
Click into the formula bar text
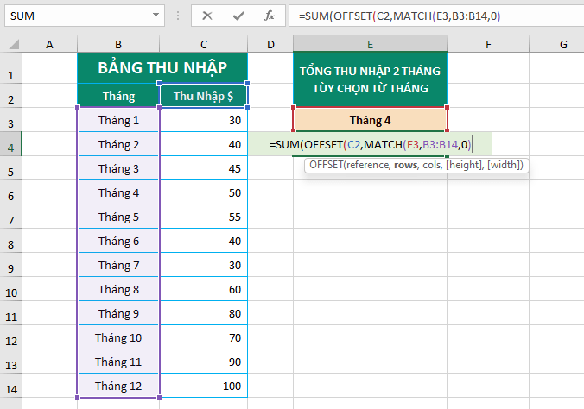pyautogui.click(x=435, y=16)
